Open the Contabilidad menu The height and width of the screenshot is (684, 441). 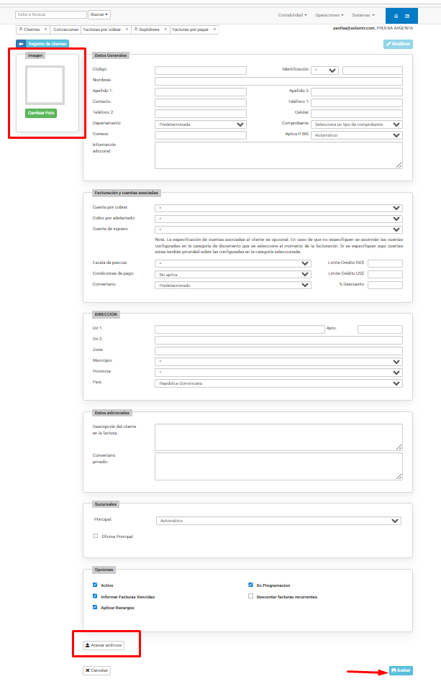click(x=293, y=15)
